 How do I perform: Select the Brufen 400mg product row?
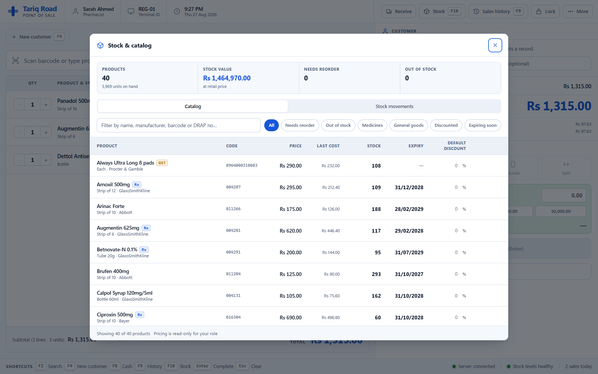299,274
